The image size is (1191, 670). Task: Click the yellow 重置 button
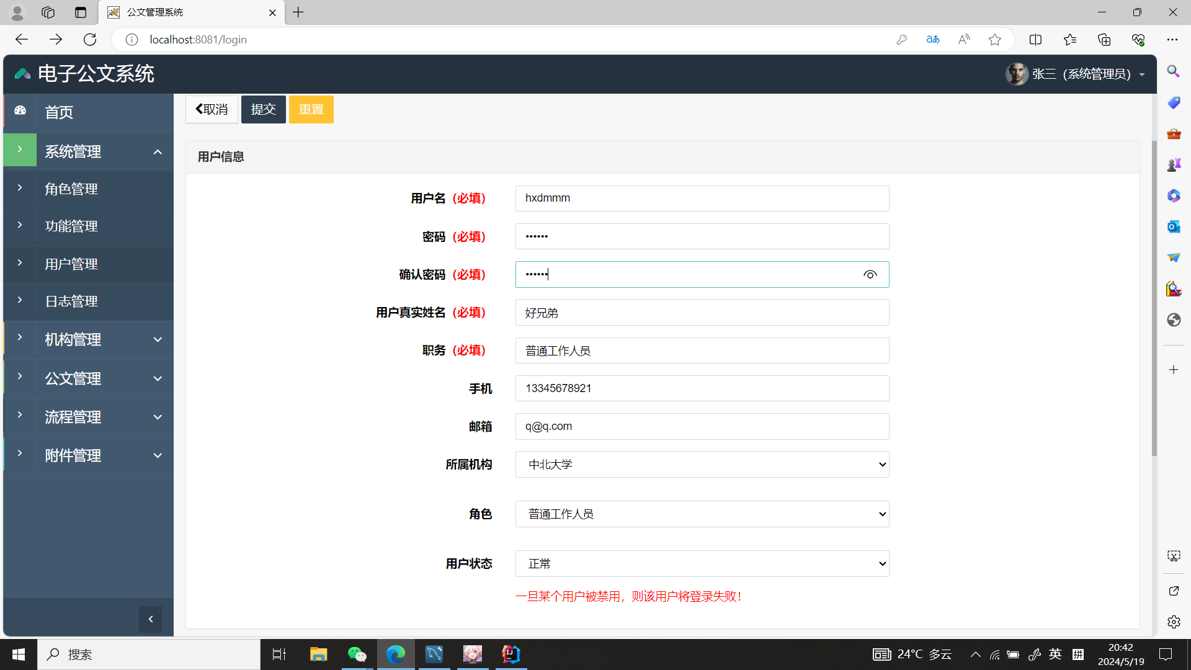(x=311, y=110)
